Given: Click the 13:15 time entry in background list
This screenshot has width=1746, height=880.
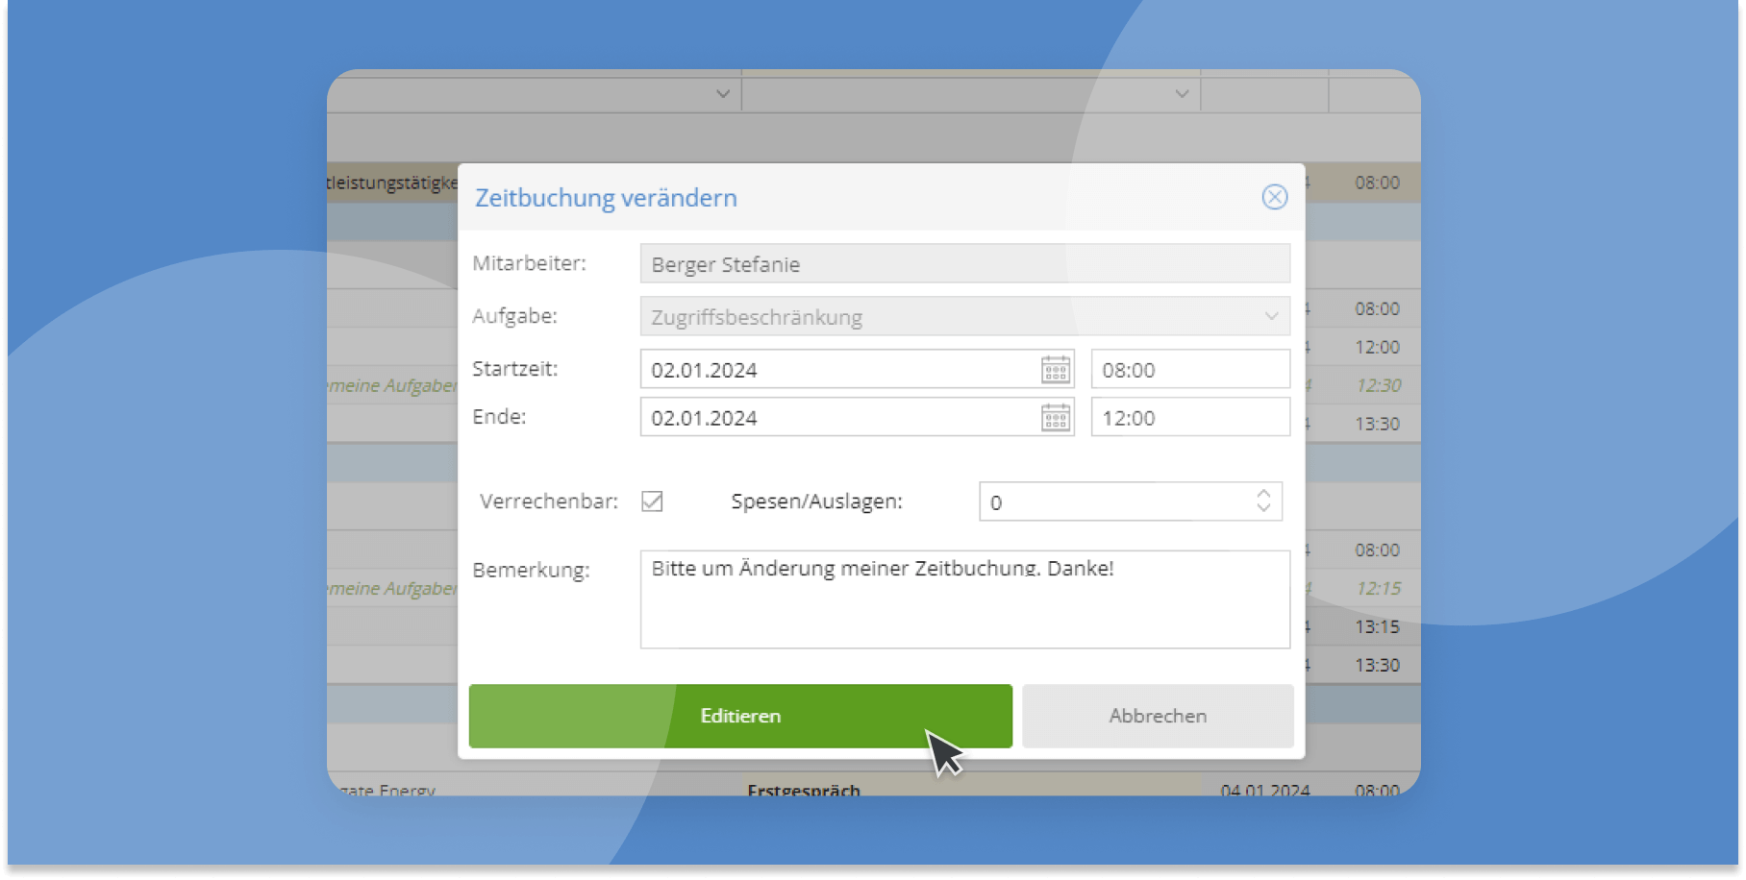Looking at the screenshot, I should tap(1377, 627).
